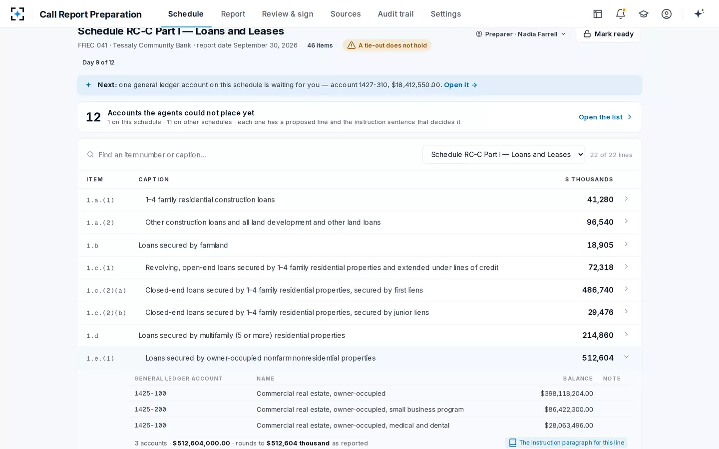Collapse row 1.e.(1) owner-occupied nonfarm properties
Screen dimensions: 719x449
coord(359,358)
